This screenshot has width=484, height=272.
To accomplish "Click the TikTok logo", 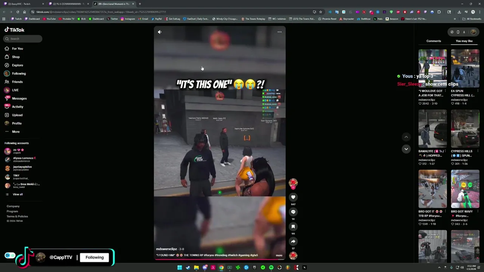I will coord(14,30).
